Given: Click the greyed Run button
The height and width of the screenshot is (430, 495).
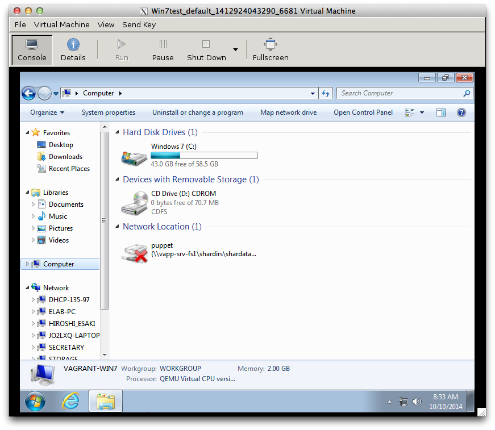Looking at the screenshot, I should (x=122, y=50).
